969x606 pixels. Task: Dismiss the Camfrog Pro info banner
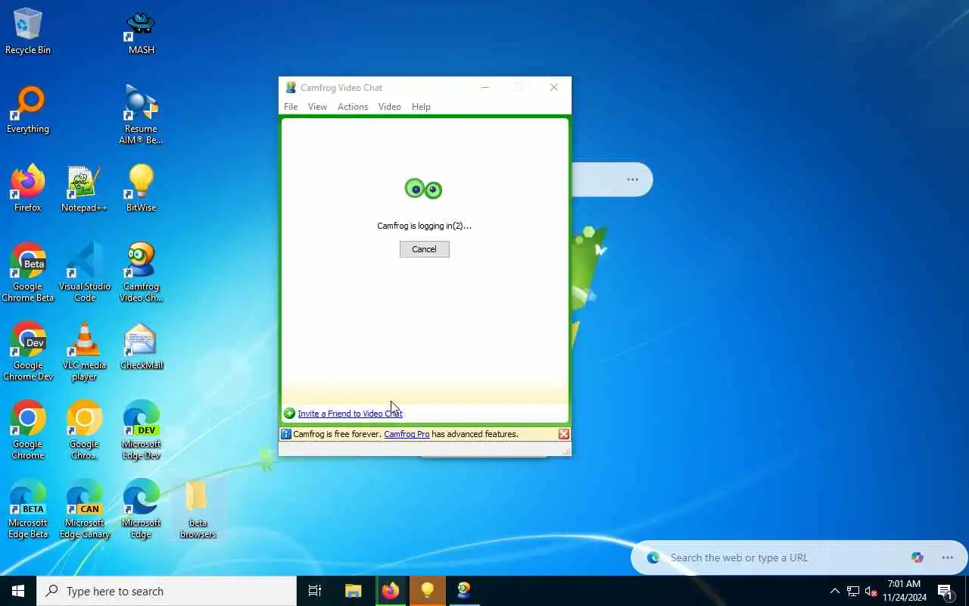click(564, 434)
